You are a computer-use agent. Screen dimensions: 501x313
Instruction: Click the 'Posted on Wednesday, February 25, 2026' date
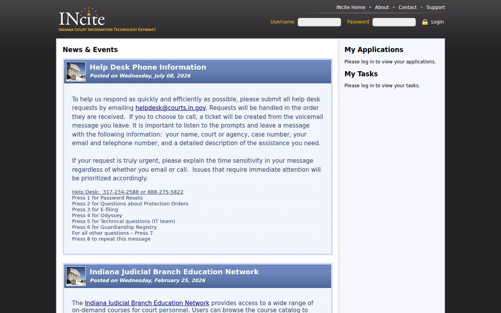pos(148,281)
